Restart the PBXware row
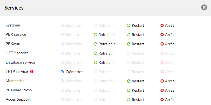211x105 pixels. coord(136,44)
